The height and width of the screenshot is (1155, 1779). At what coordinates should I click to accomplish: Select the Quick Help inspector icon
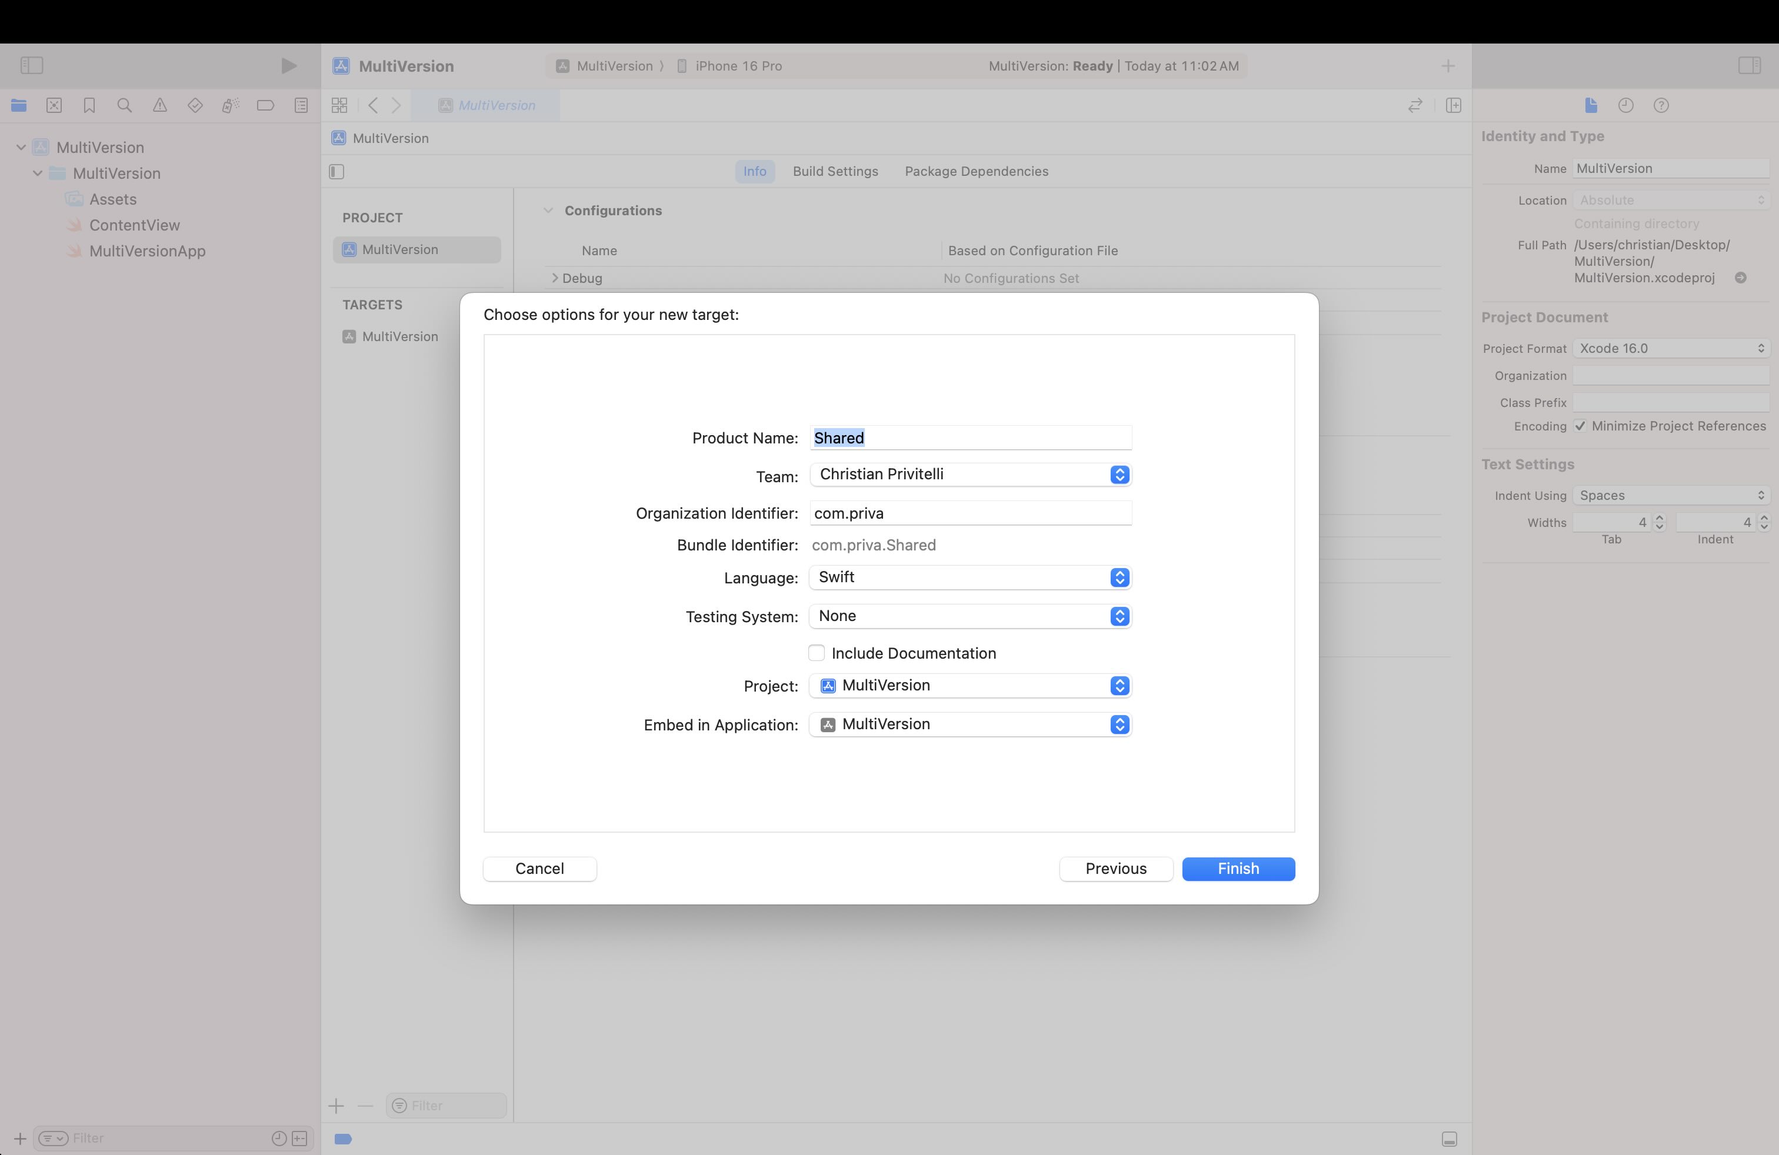1661,105
